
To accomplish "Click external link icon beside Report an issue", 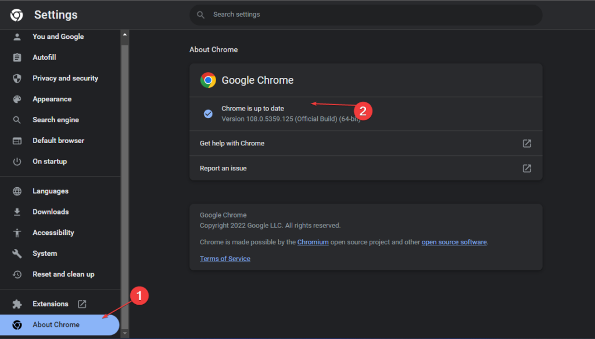I will [x=526, y=168].
